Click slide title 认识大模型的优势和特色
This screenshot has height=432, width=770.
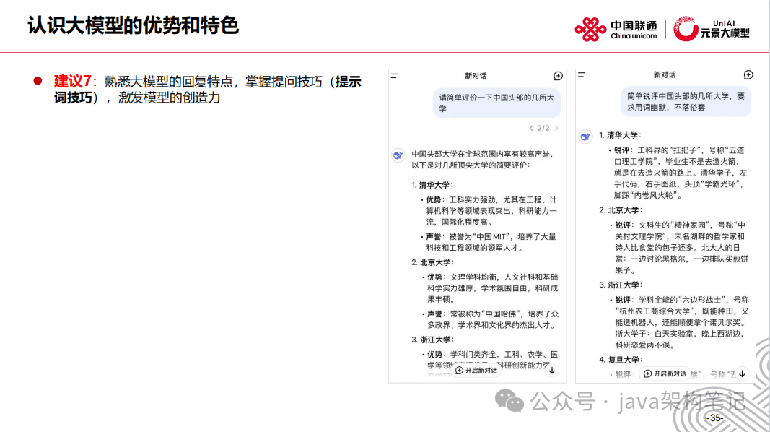[133, 25]
